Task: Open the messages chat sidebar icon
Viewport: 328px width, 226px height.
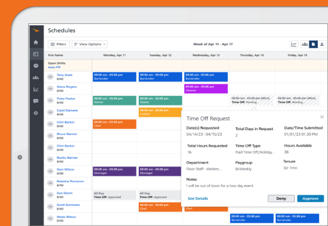Action: 36,101
